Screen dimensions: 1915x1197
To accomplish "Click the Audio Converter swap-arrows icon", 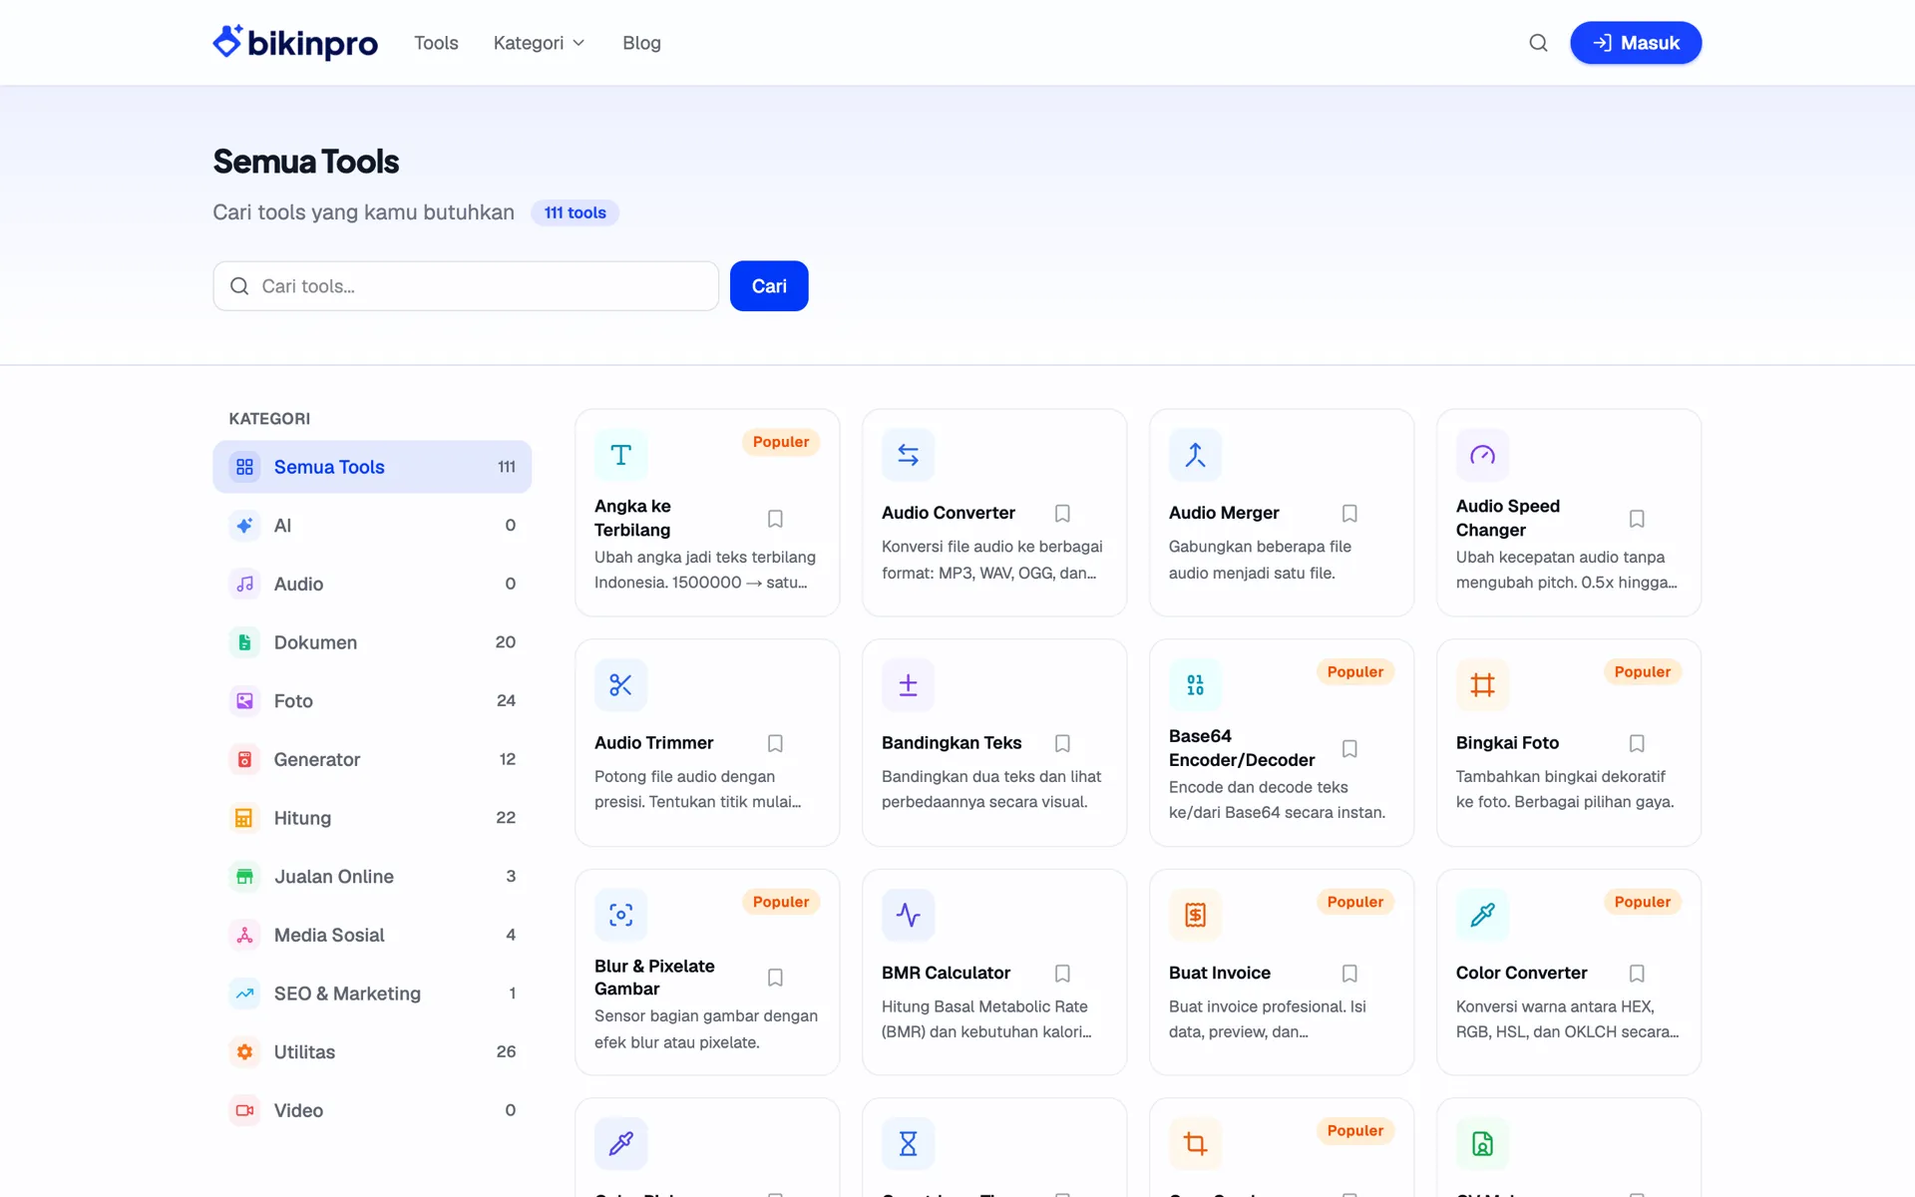I will pos(908,455).
